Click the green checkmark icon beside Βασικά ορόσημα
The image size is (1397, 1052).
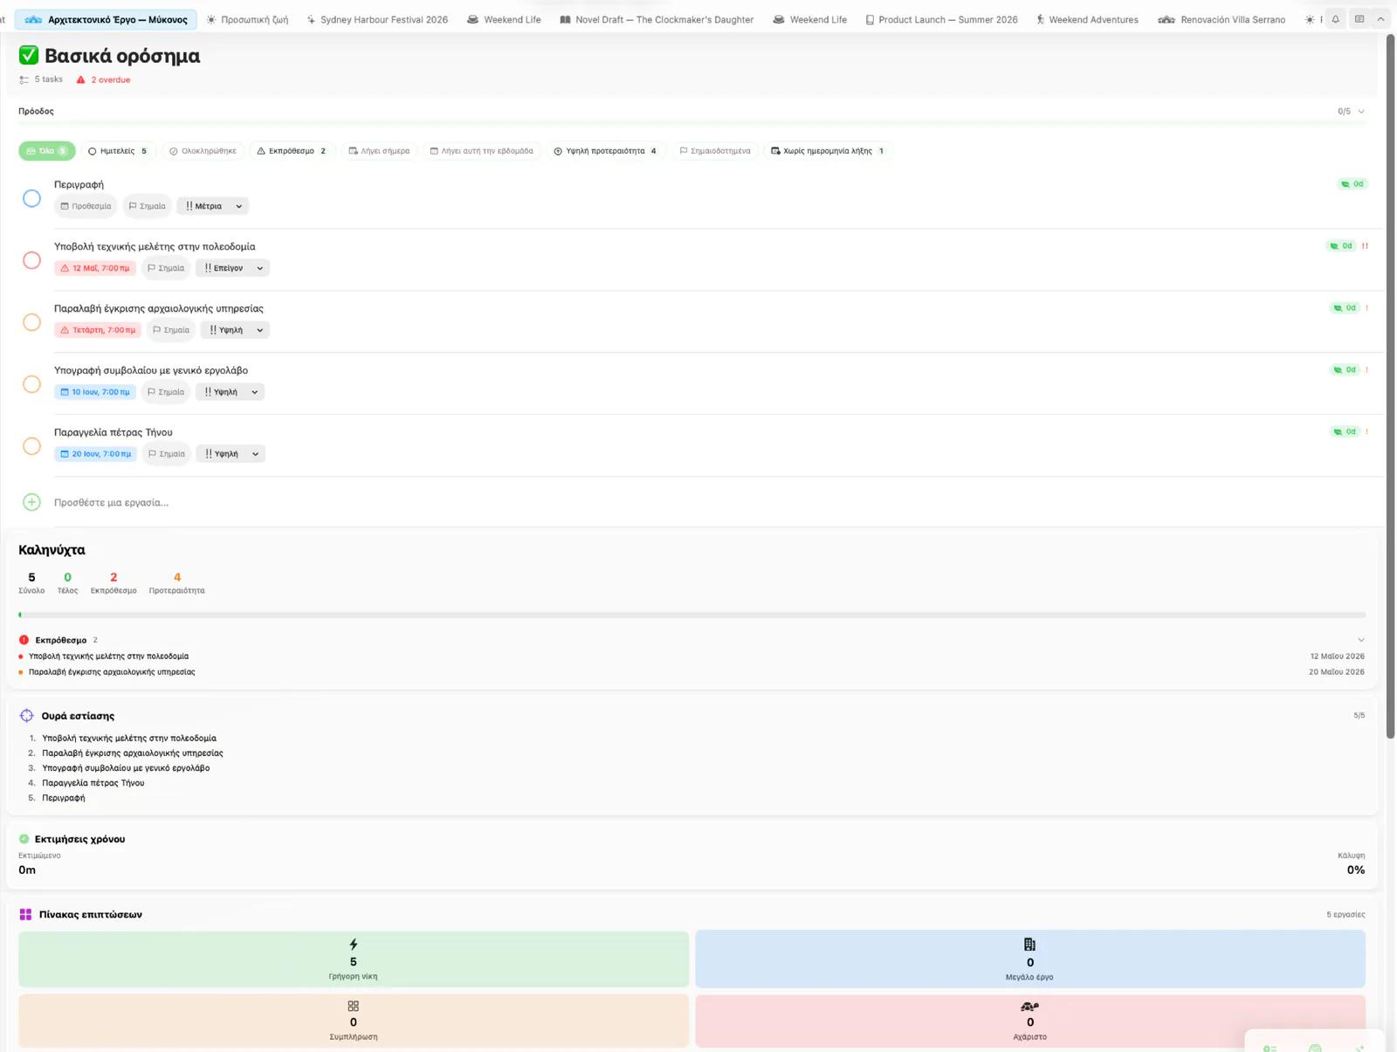click(29, 56)
